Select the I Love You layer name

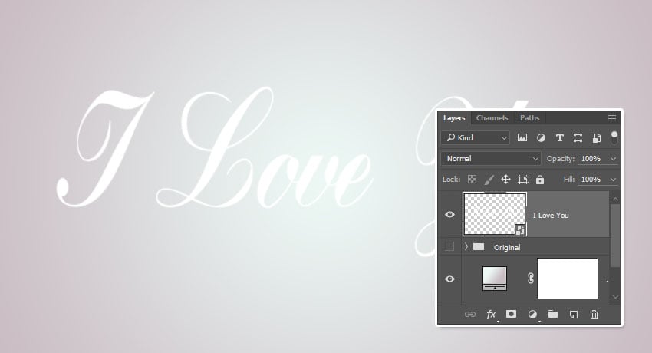(x=551, y=216)
